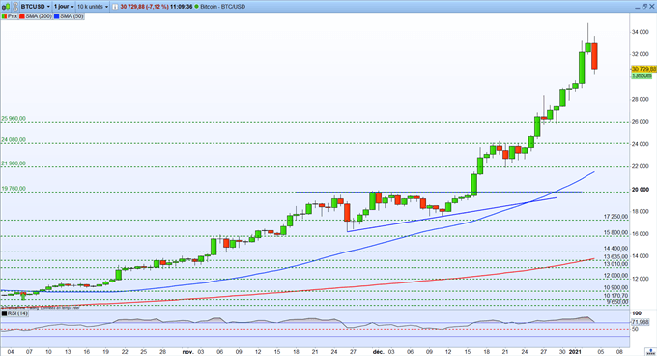Click the small document icon before price
This screenshot has width=657, height=356.
click(x=115, y=7)
